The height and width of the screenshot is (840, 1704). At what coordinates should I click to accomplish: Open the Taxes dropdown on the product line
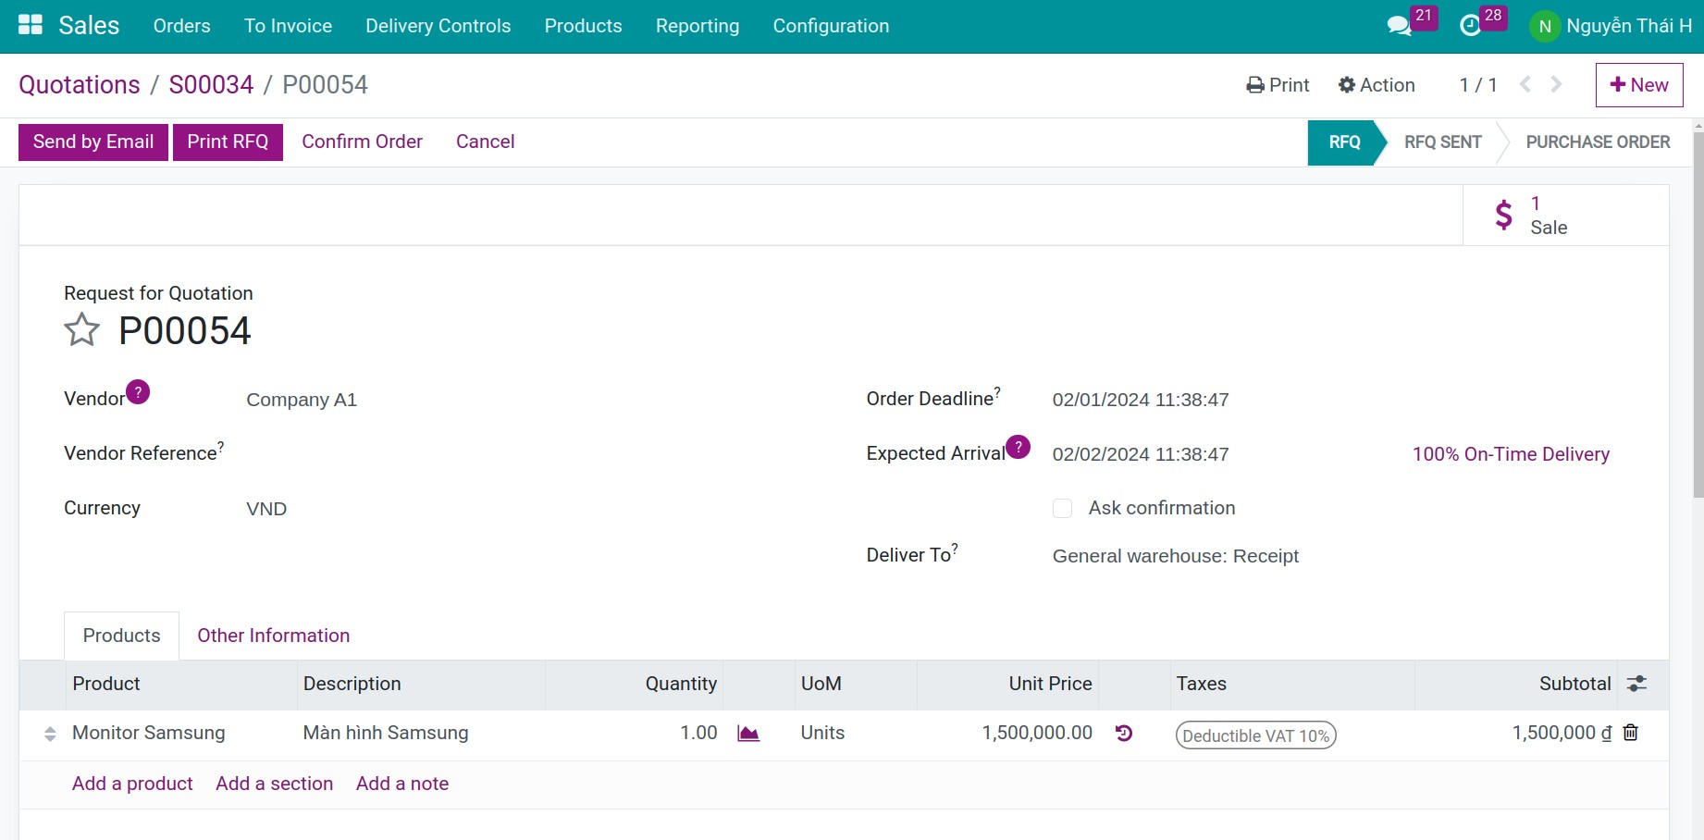[1254, 735]
